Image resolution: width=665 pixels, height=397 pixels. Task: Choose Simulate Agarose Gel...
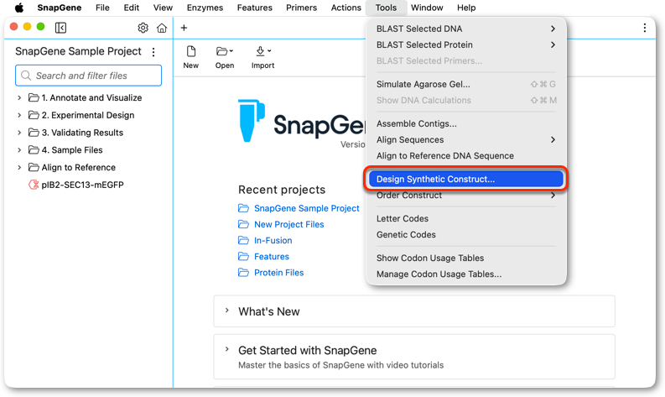click(466, 84)
